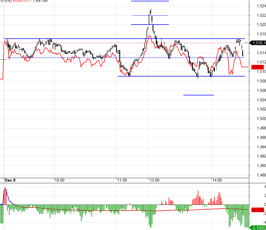Click the 1,490 price axis label
This screenshot has width=266, height=230.
261,166
